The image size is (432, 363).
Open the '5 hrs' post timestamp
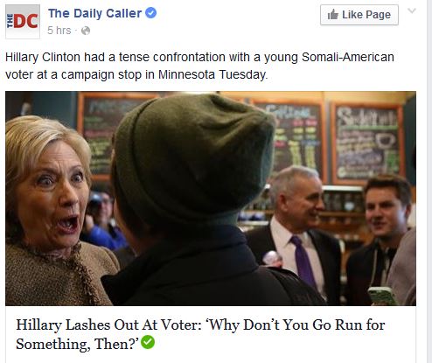[x=59, y=31]
